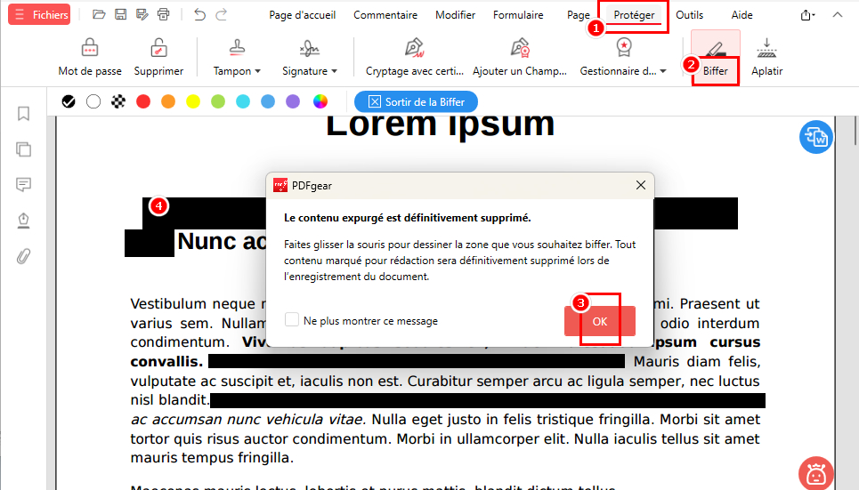859x490 pixels.
Task: Click OK in the PDFgear dialog
Action: (600, 321)
